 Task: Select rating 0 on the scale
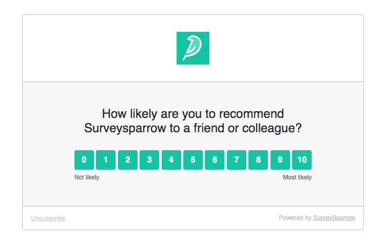[84, 160]
